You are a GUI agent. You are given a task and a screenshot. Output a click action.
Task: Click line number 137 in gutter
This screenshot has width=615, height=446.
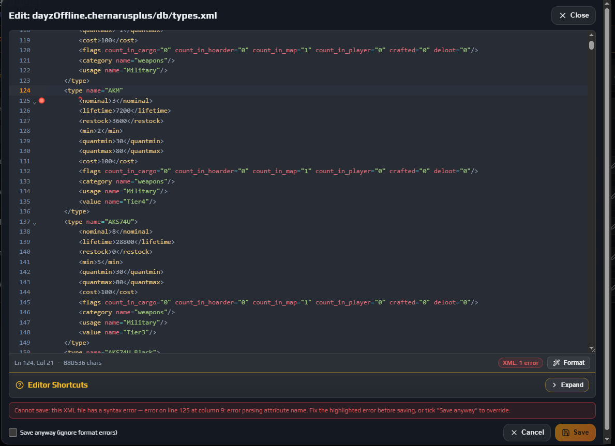click(25, 221)
